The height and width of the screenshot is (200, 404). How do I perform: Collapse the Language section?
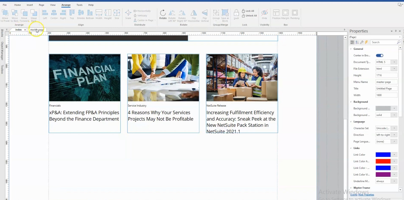coord(351,122)
